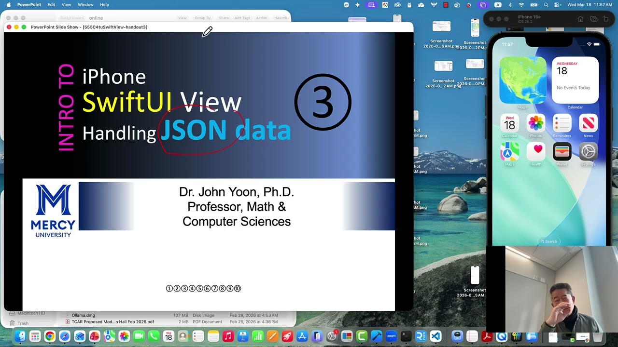Open the Help menu
This screenshot has width=618, height=347.
point(104,4)
